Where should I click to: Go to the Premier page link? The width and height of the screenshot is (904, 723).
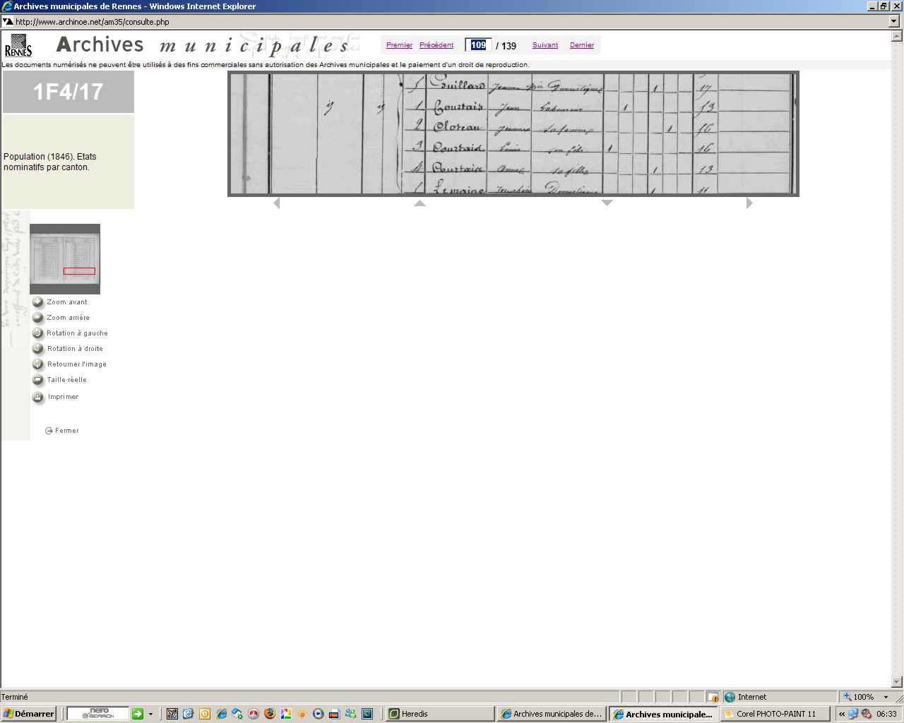(x=399, y=45)
